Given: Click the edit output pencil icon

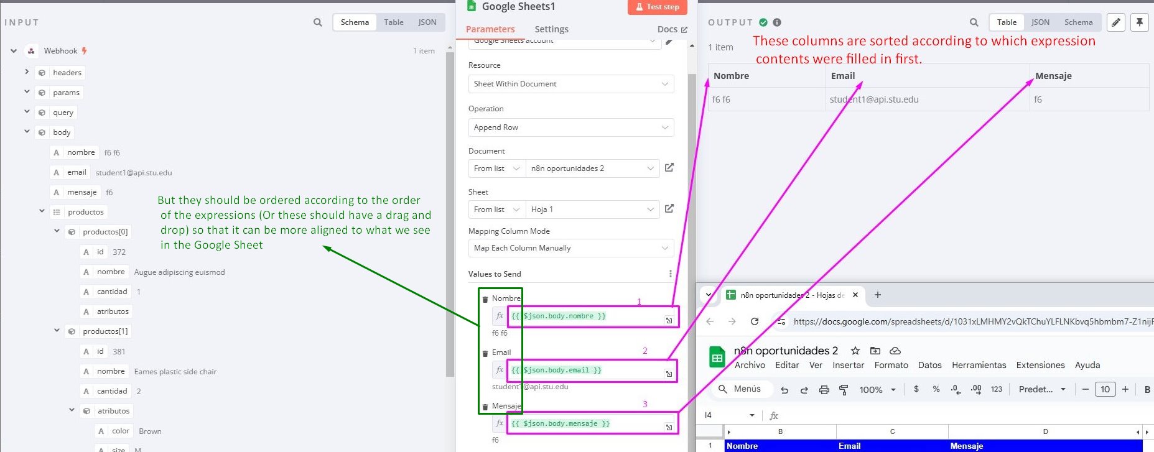Looking at the screenshot, I should pyautogui.click(x=1117, y=22).
